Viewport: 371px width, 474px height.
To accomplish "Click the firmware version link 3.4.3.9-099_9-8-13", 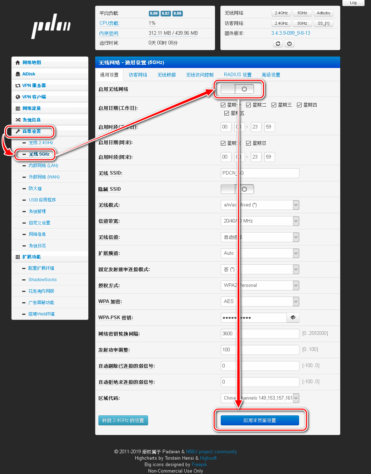I will pyautogui.click(x=291, y=33).
